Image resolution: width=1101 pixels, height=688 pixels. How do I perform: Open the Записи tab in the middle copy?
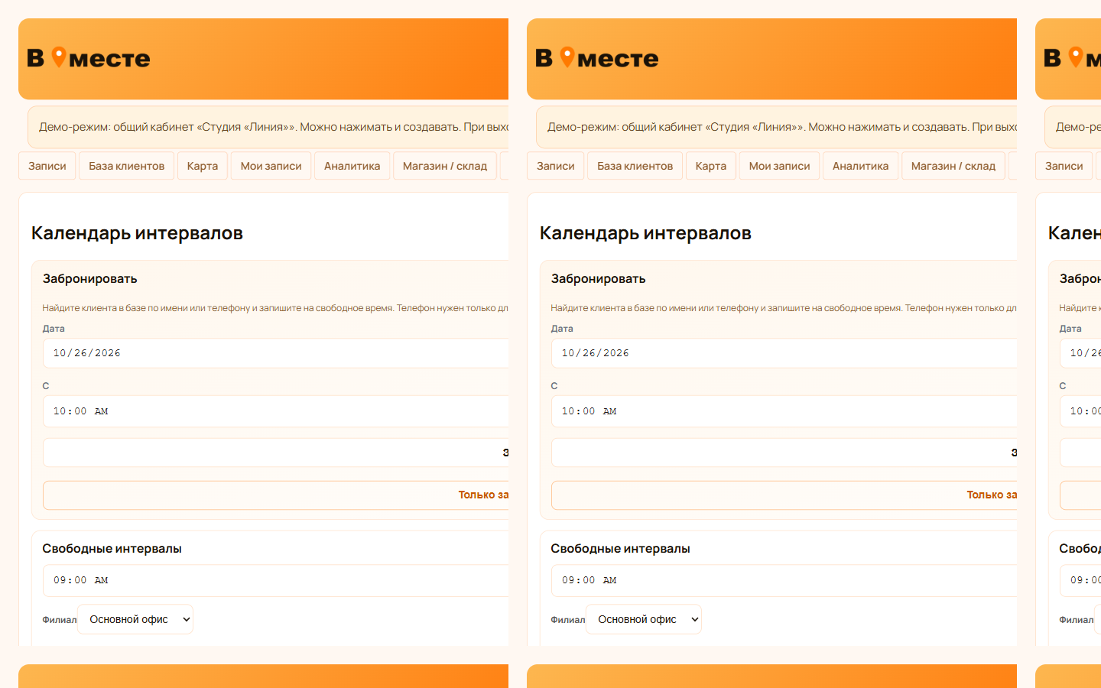click(556, 166)
